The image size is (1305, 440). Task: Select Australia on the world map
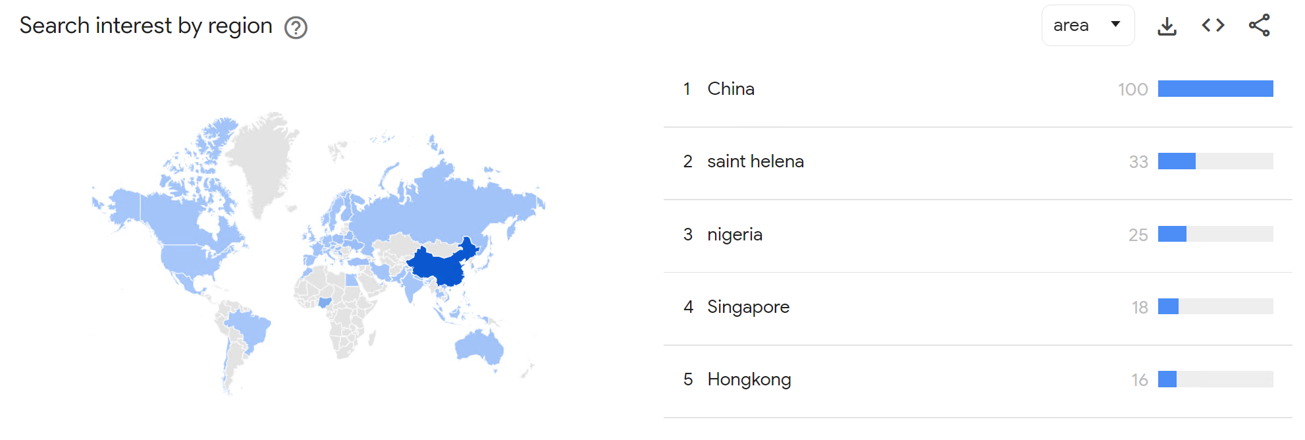479,346
